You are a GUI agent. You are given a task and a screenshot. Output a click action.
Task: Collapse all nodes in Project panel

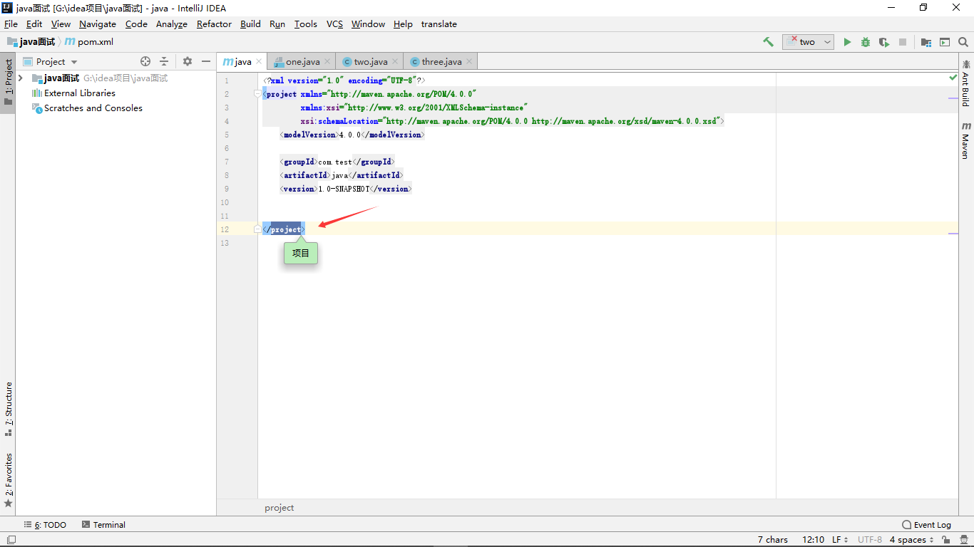pos(163,61)
